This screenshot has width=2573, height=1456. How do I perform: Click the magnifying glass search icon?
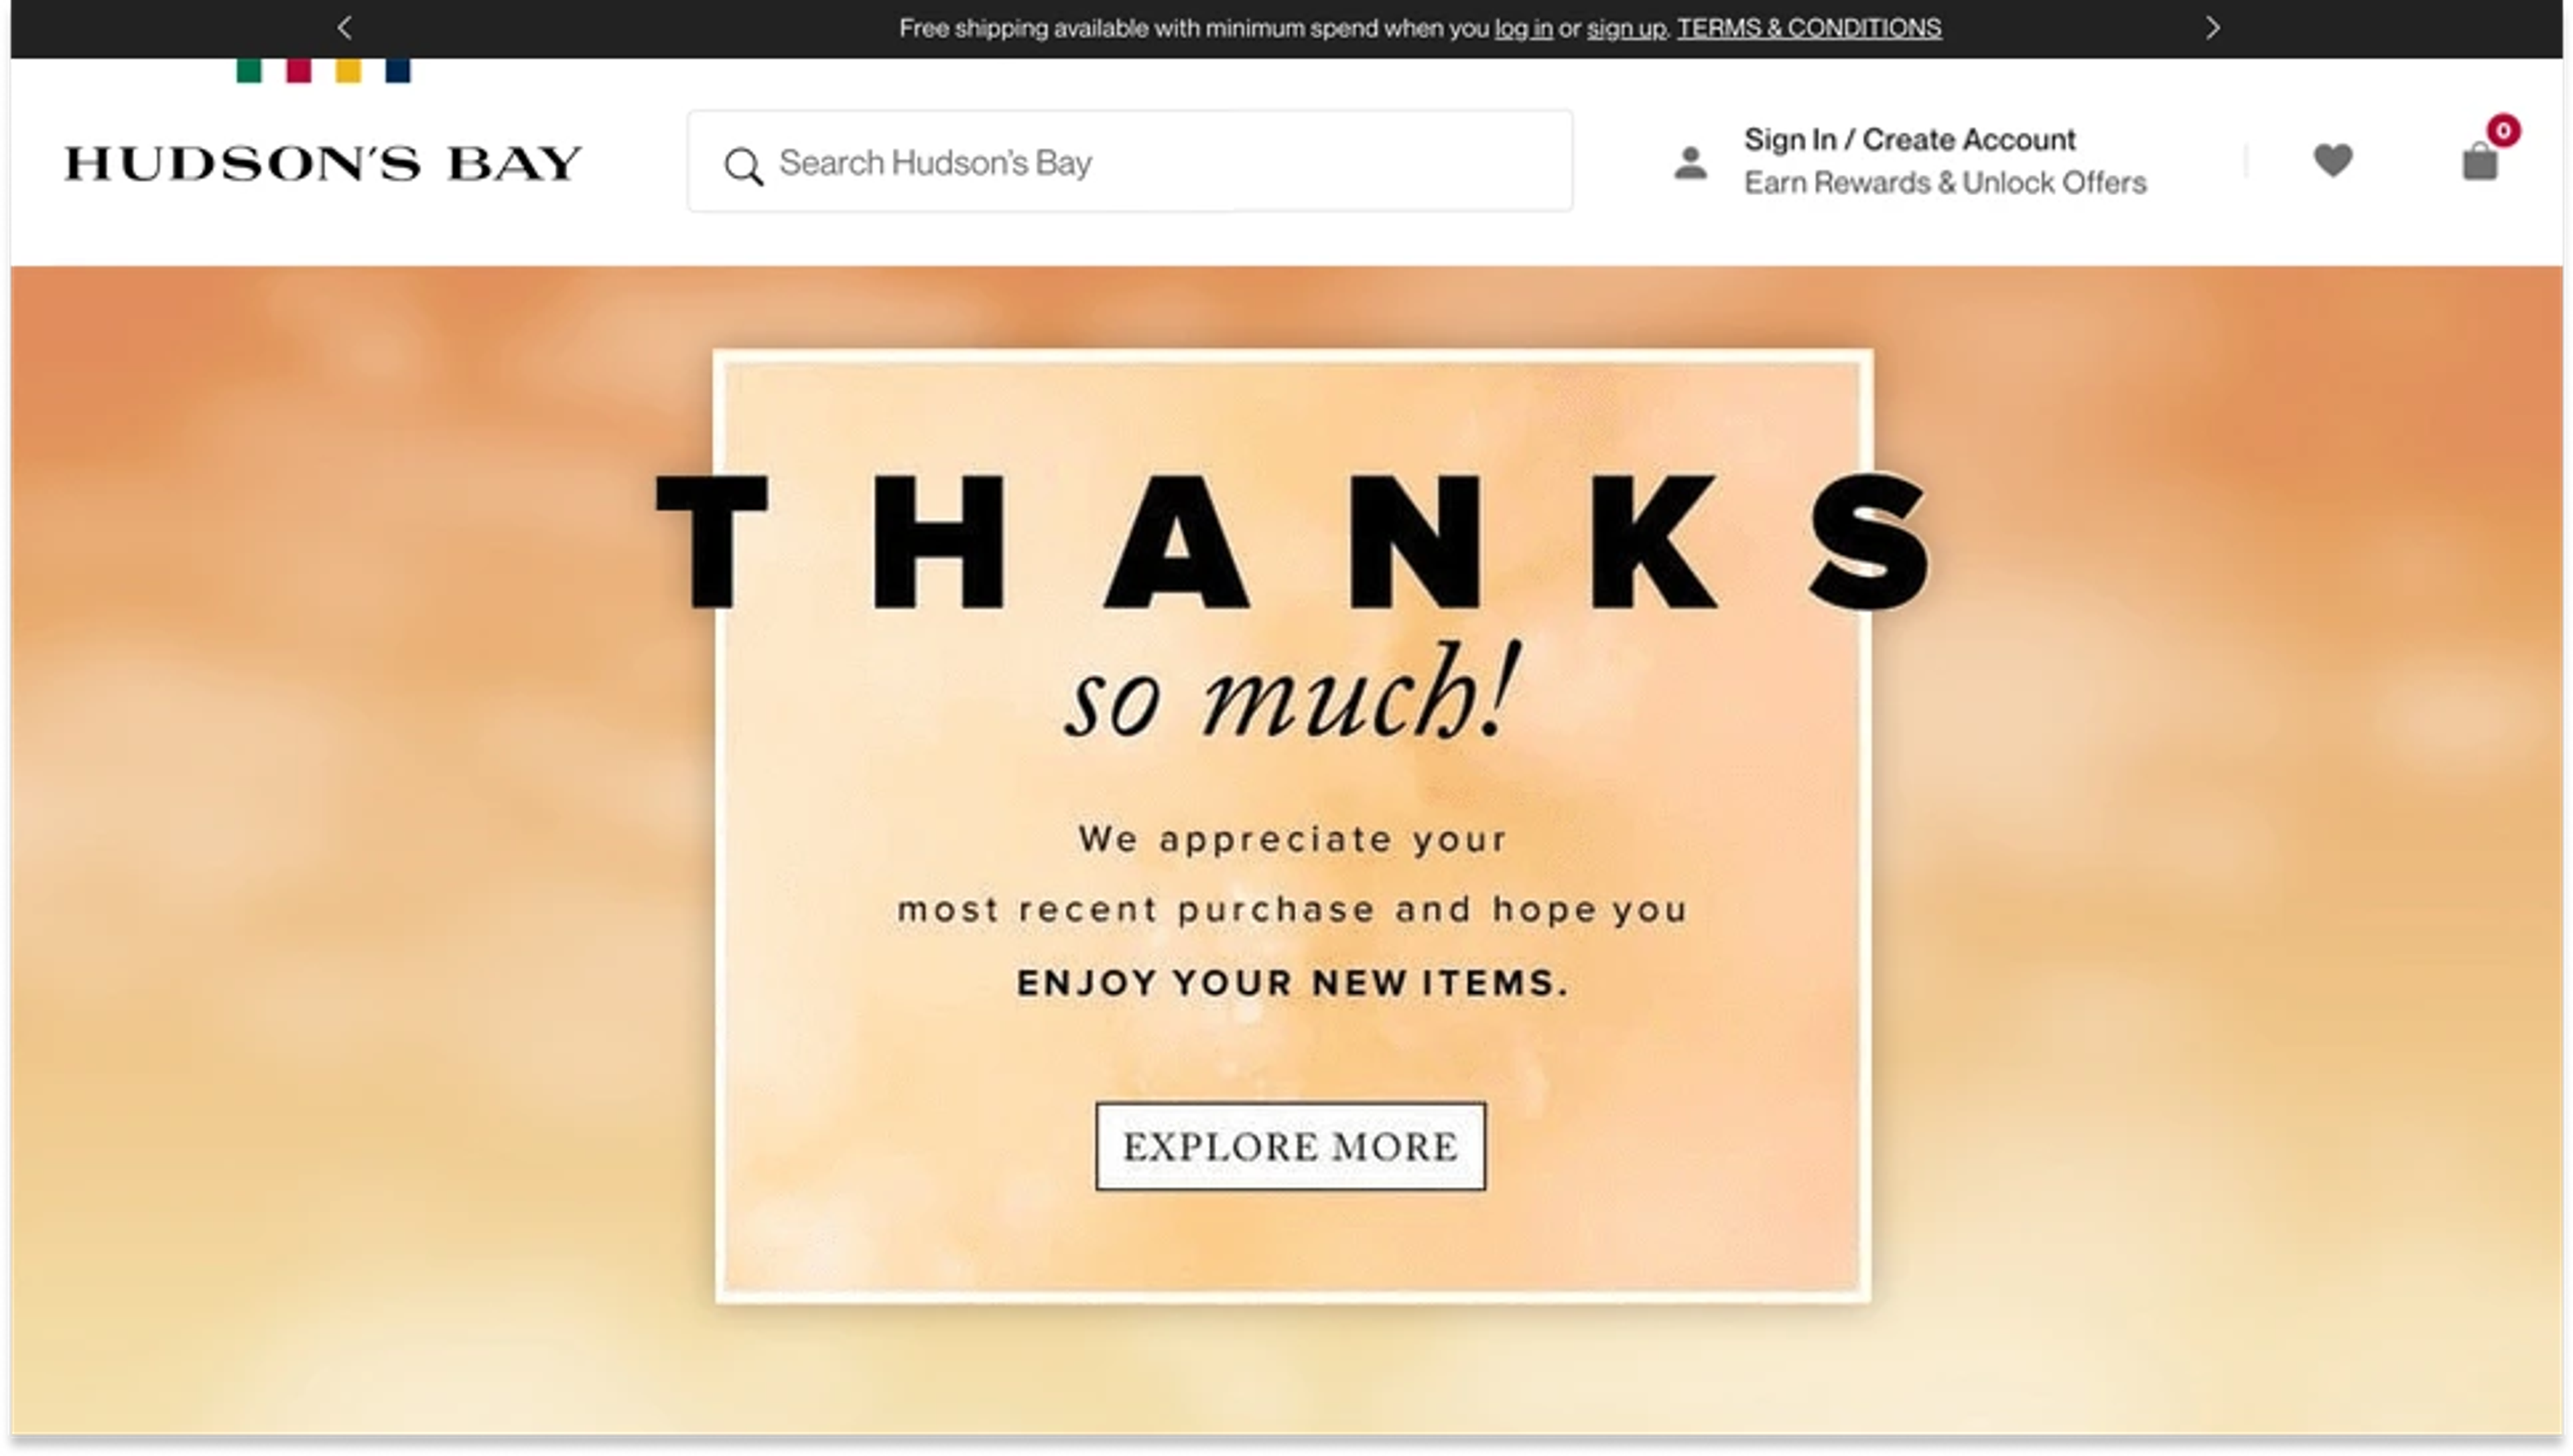click(743, 166)
